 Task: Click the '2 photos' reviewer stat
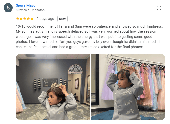[x=38, y=10]
